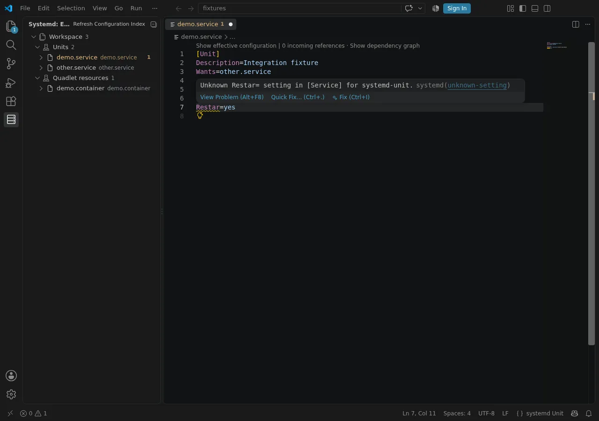Open the Selection menu

coord(71,8)
